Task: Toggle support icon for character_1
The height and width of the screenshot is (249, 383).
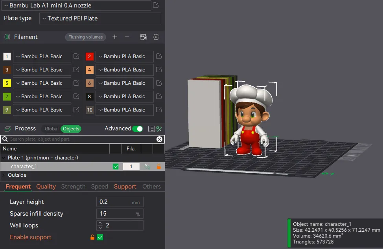Action: (x=147, y=167)
